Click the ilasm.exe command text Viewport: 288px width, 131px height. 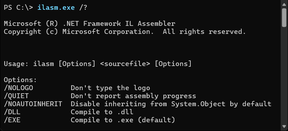(56, 8)
